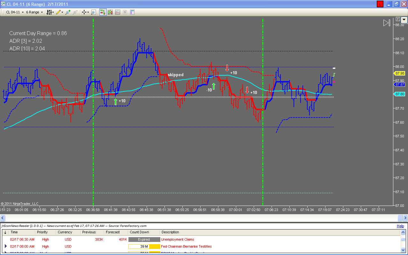Expand the cursor type dropdown arrow
This screenshot has height=255, width=408.
[88, 12]
